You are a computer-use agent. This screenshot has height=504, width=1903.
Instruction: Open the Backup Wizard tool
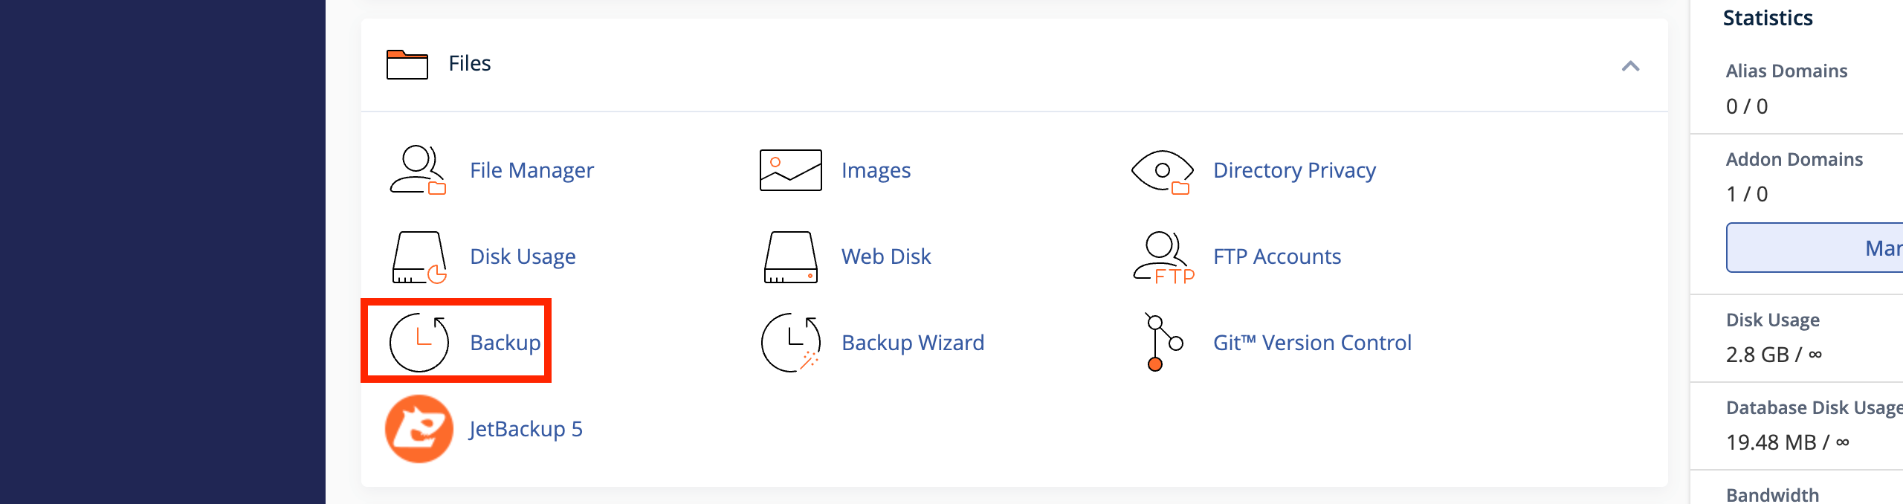(x=789, y=342)
